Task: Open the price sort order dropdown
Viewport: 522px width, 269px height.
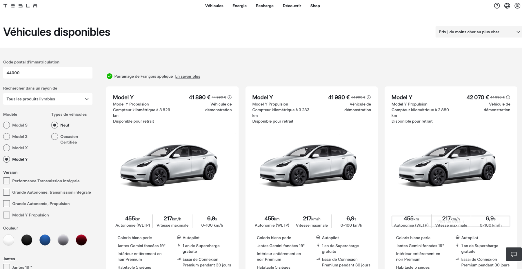Action: (x=479, y=32)
